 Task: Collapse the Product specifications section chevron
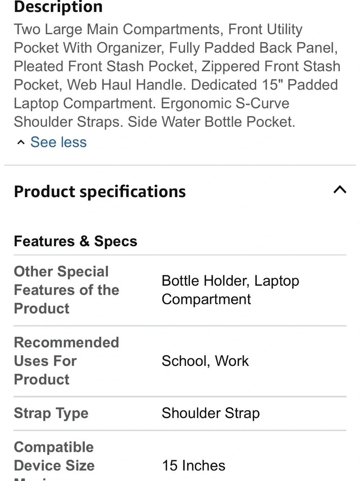(x=340, y=190)
